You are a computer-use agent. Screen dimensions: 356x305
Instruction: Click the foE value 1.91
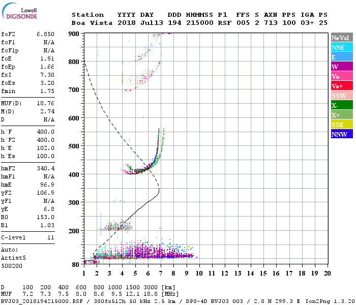(x=47, y=58)
